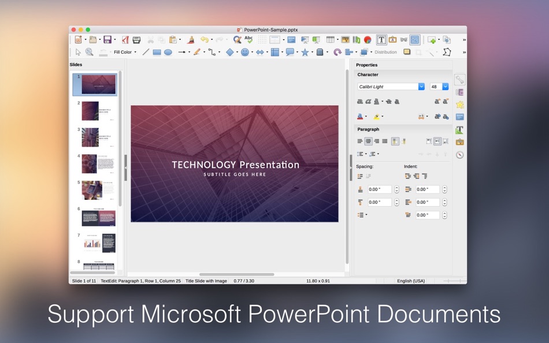Select slide 6 thumbnail
The height and width of the screenshot is (343, 549).
click(x=98, y=217)
